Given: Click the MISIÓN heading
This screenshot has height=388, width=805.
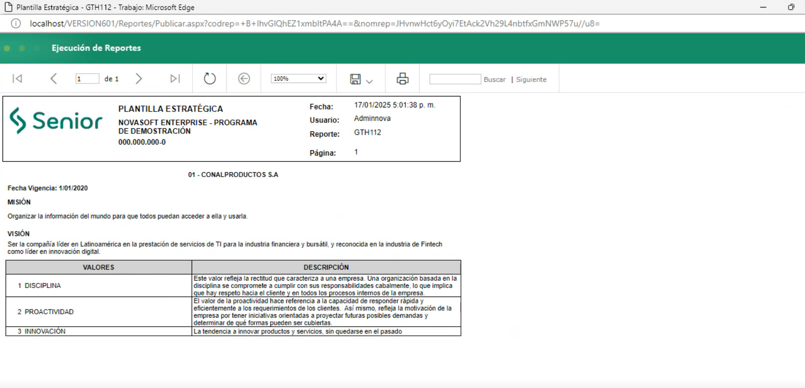Looking at the screenshot, I should tap(19, 202).
